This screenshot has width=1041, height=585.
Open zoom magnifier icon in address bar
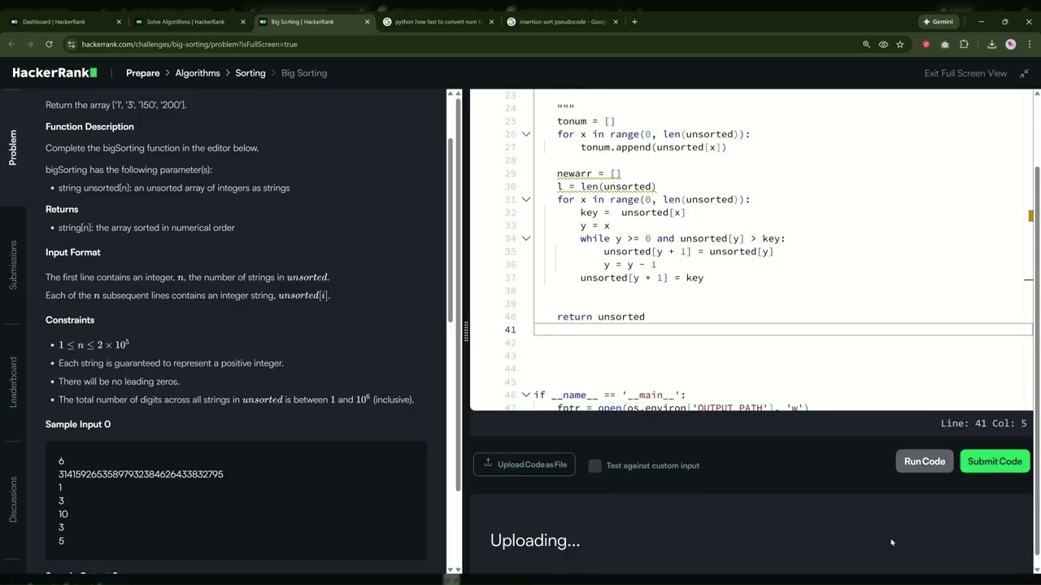coord(866,44)
